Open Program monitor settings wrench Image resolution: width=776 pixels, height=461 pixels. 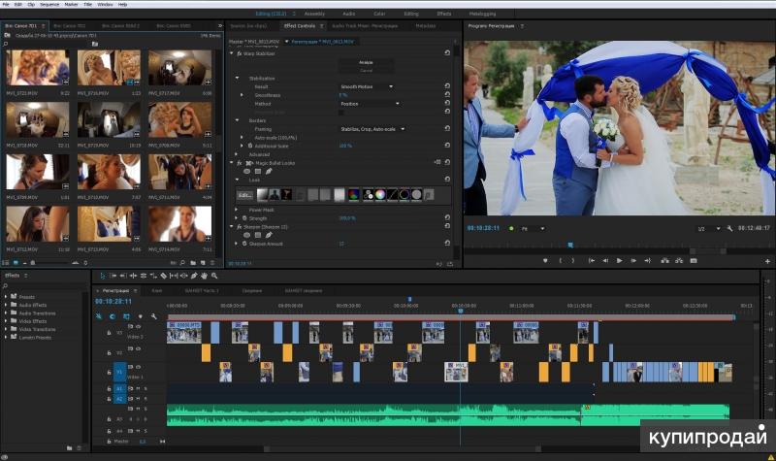[729, 228]
